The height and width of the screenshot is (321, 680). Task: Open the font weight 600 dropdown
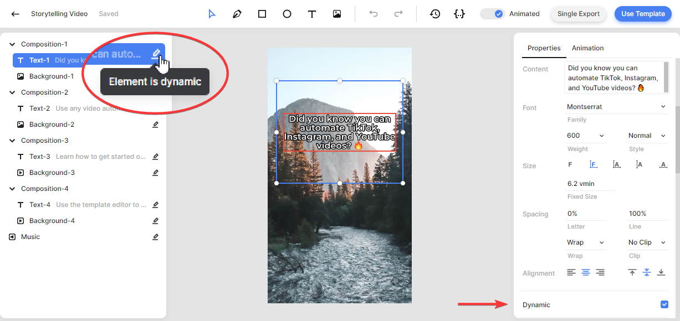[x=585, y=136]
